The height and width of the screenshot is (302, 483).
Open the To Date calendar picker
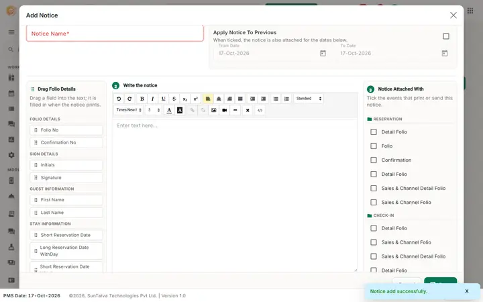pos(445,53)
